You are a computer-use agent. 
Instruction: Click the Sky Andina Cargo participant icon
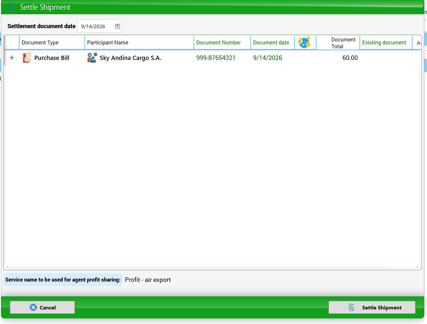click(x=92, y=58)
